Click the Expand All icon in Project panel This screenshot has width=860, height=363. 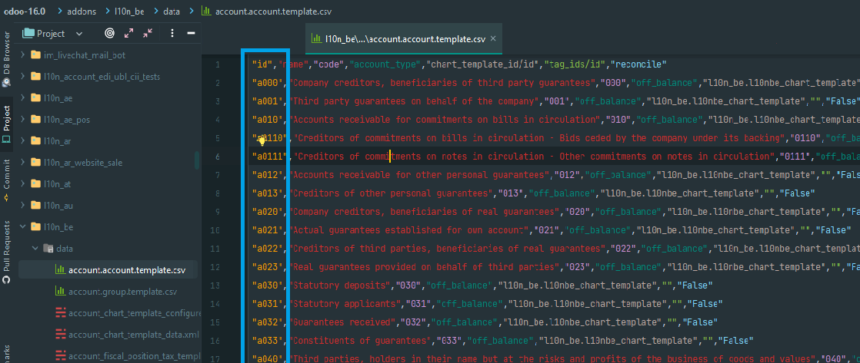pos(128,34)
